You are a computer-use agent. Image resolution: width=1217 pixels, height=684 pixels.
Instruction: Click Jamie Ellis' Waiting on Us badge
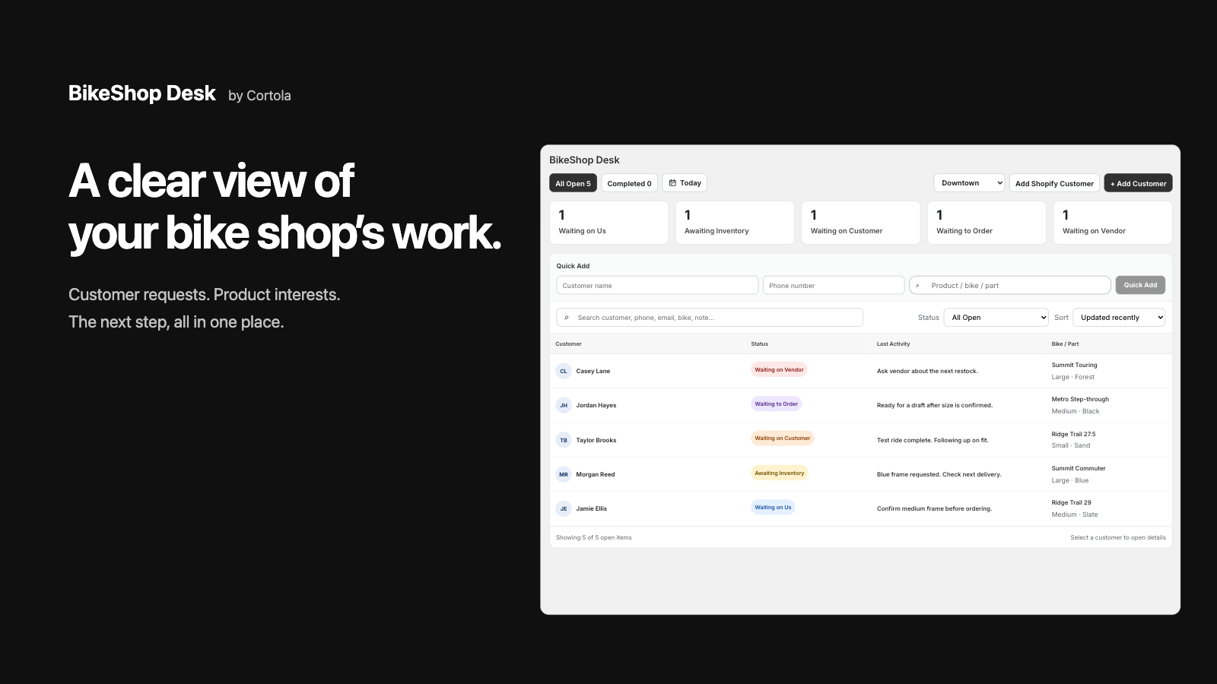tap(773, 508)
